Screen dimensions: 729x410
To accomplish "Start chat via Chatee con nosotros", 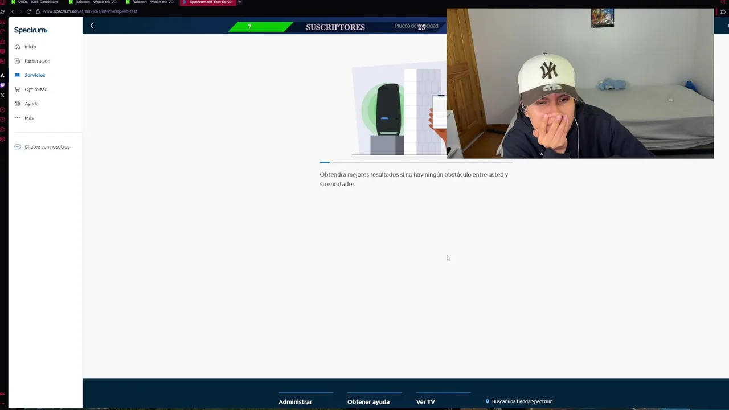I will [x=42, y=147].
